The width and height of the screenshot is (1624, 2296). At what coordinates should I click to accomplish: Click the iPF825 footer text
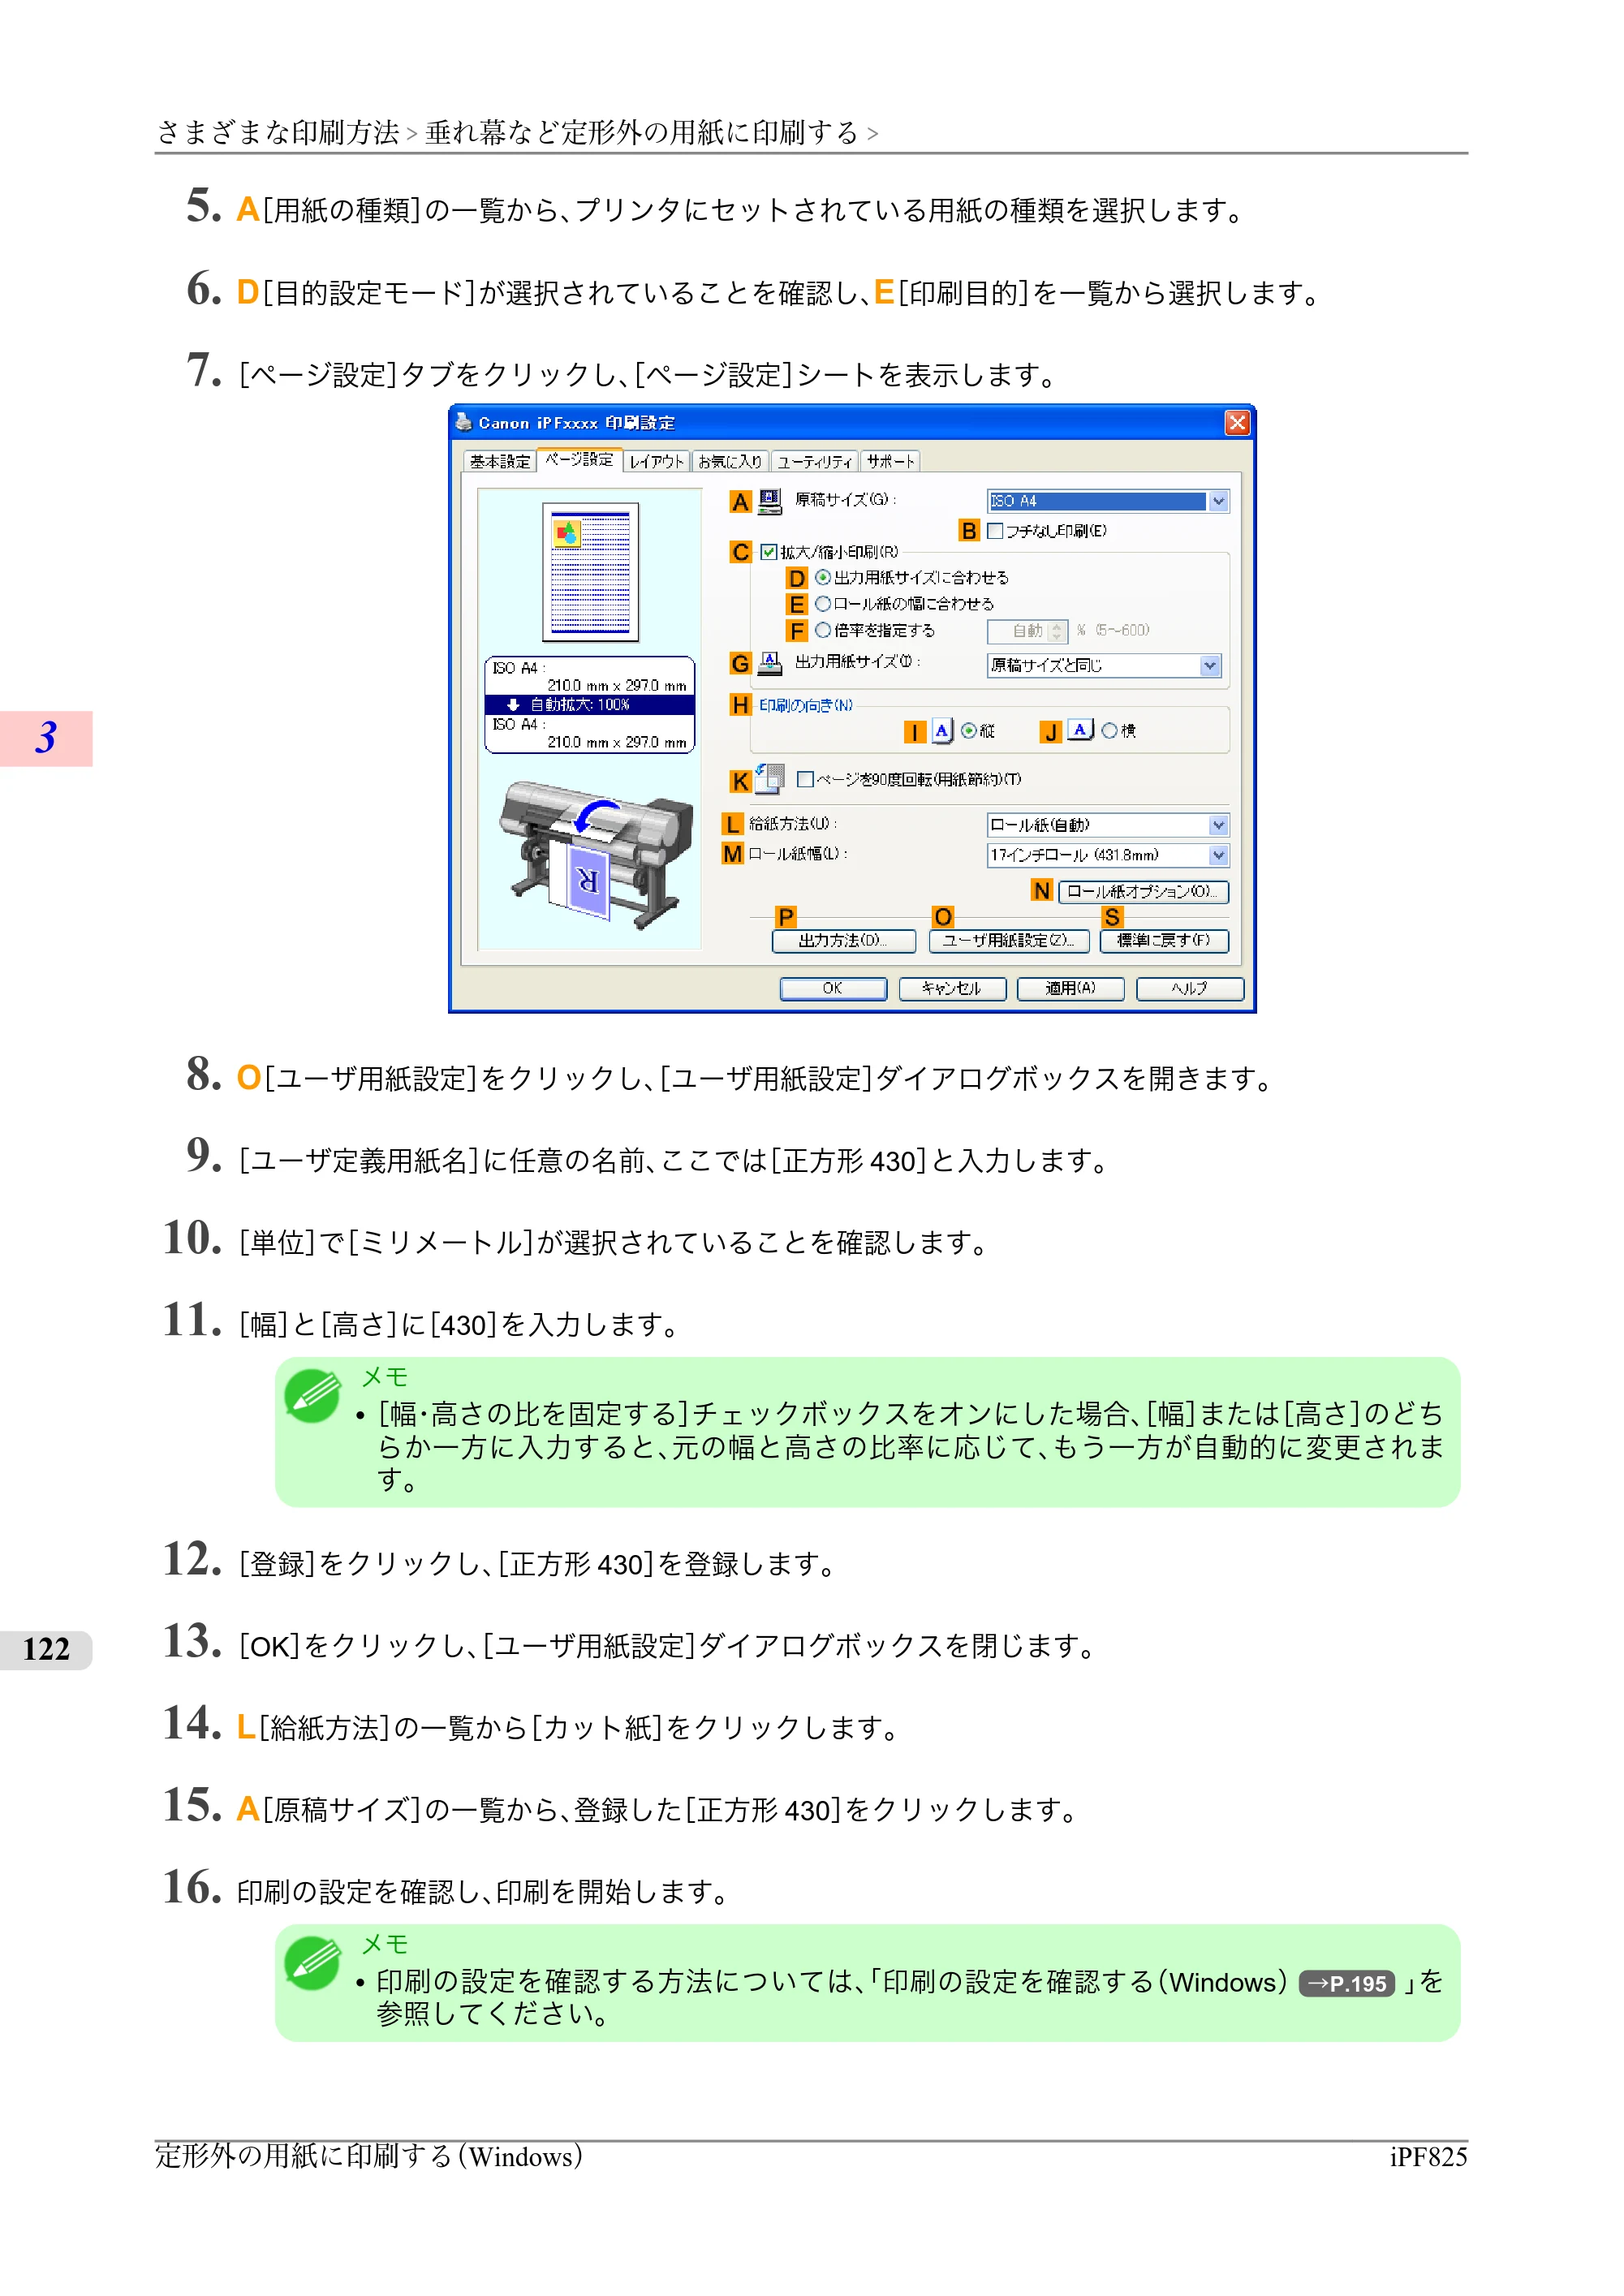1428,2157
